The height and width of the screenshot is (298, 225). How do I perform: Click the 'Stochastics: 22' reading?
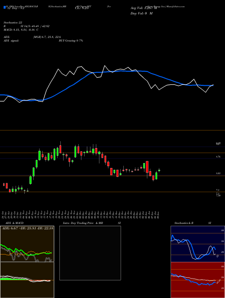[13, 23]
